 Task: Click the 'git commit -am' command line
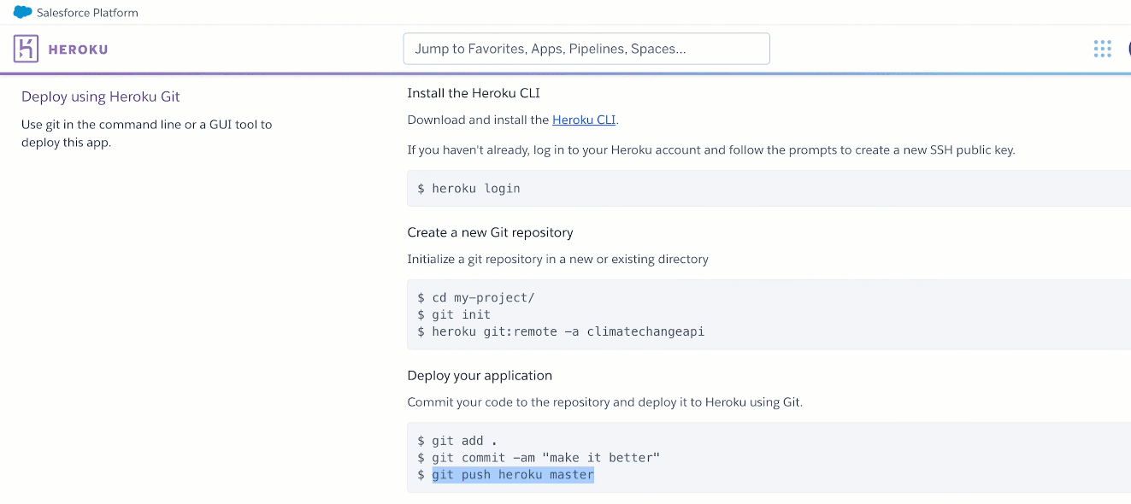(539, 458)
